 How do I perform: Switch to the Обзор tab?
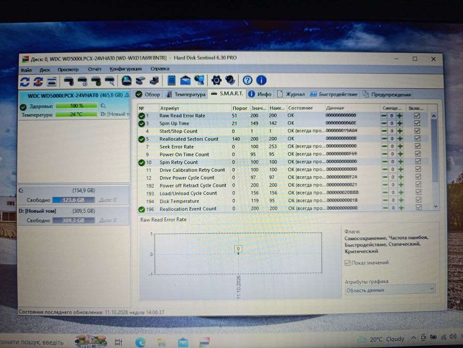coord(148,95)
